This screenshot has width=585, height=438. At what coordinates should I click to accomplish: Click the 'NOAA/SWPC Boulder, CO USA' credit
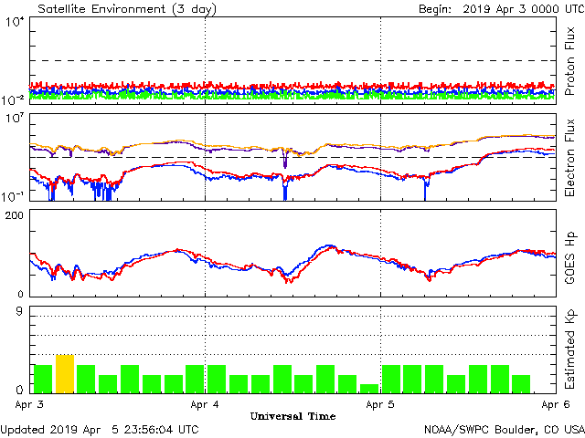coord(505,430)
